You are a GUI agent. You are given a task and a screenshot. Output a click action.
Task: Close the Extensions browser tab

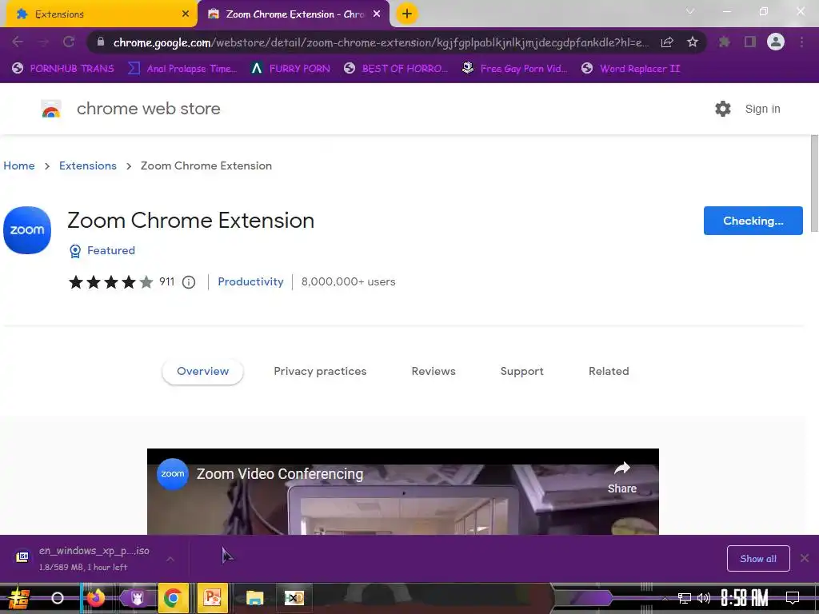[x=186, y=14]
